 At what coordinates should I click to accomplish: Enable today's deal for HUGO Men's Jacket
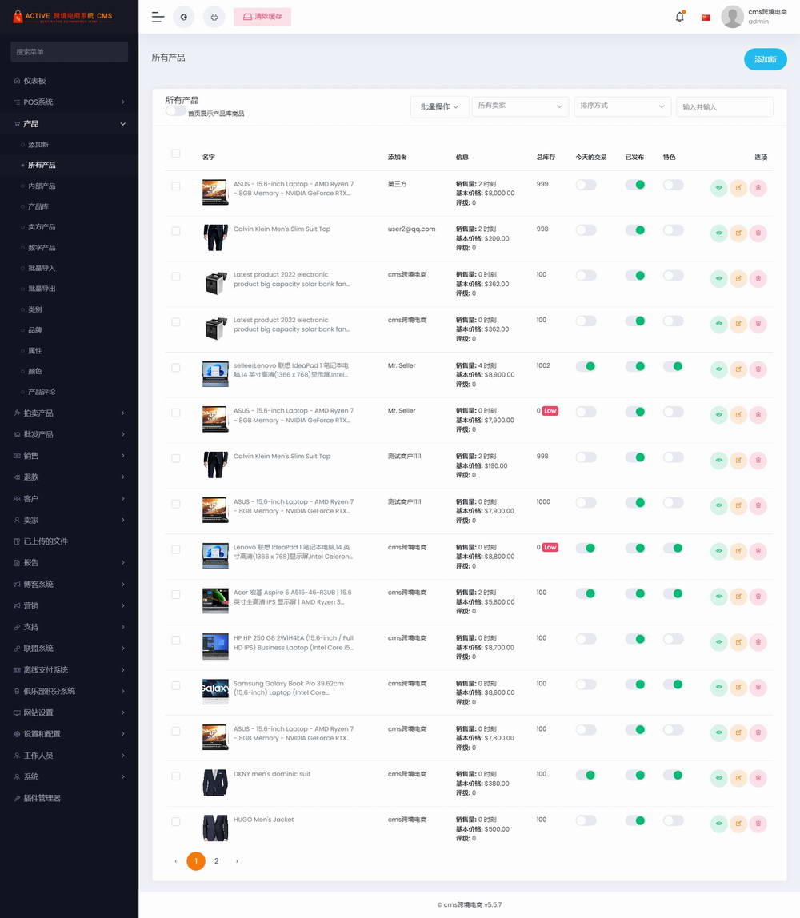pos(586,820)
